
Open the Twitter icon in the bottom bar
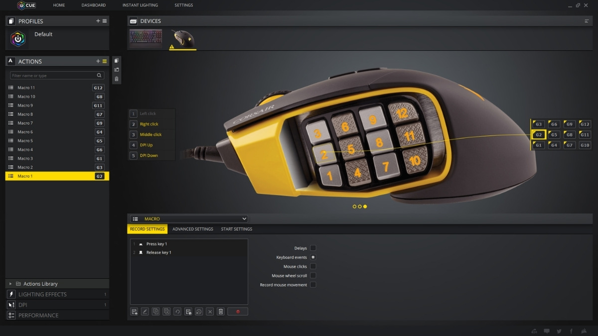click(559, 331)
